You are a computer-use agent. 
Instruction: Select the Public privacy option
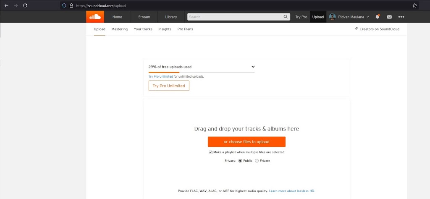[x=240, y=161]
